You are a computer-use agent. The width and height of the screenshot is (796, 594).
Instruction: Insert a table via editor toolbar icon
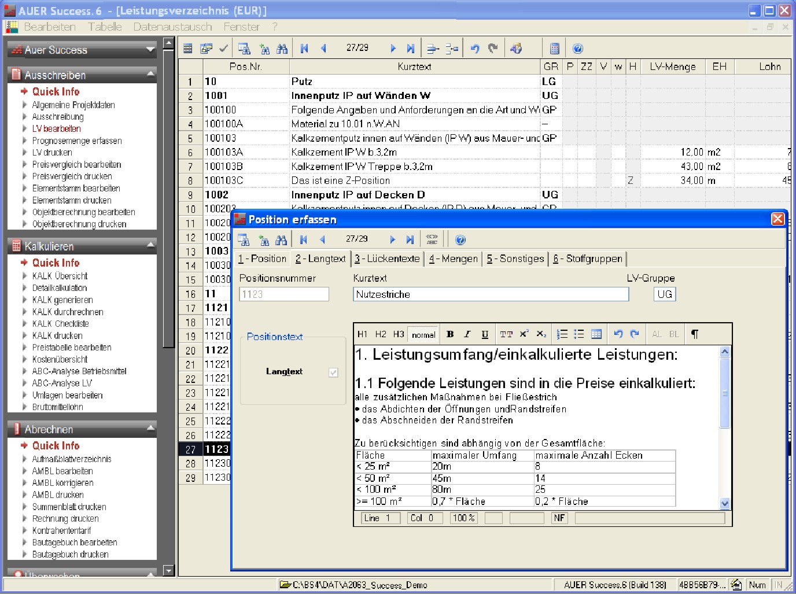tap(596, 334)
